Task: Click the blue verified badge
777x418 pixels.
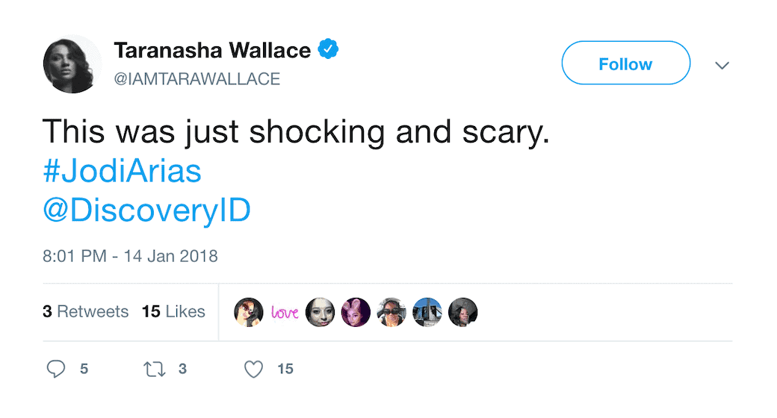Action: (x=329, y=50)
